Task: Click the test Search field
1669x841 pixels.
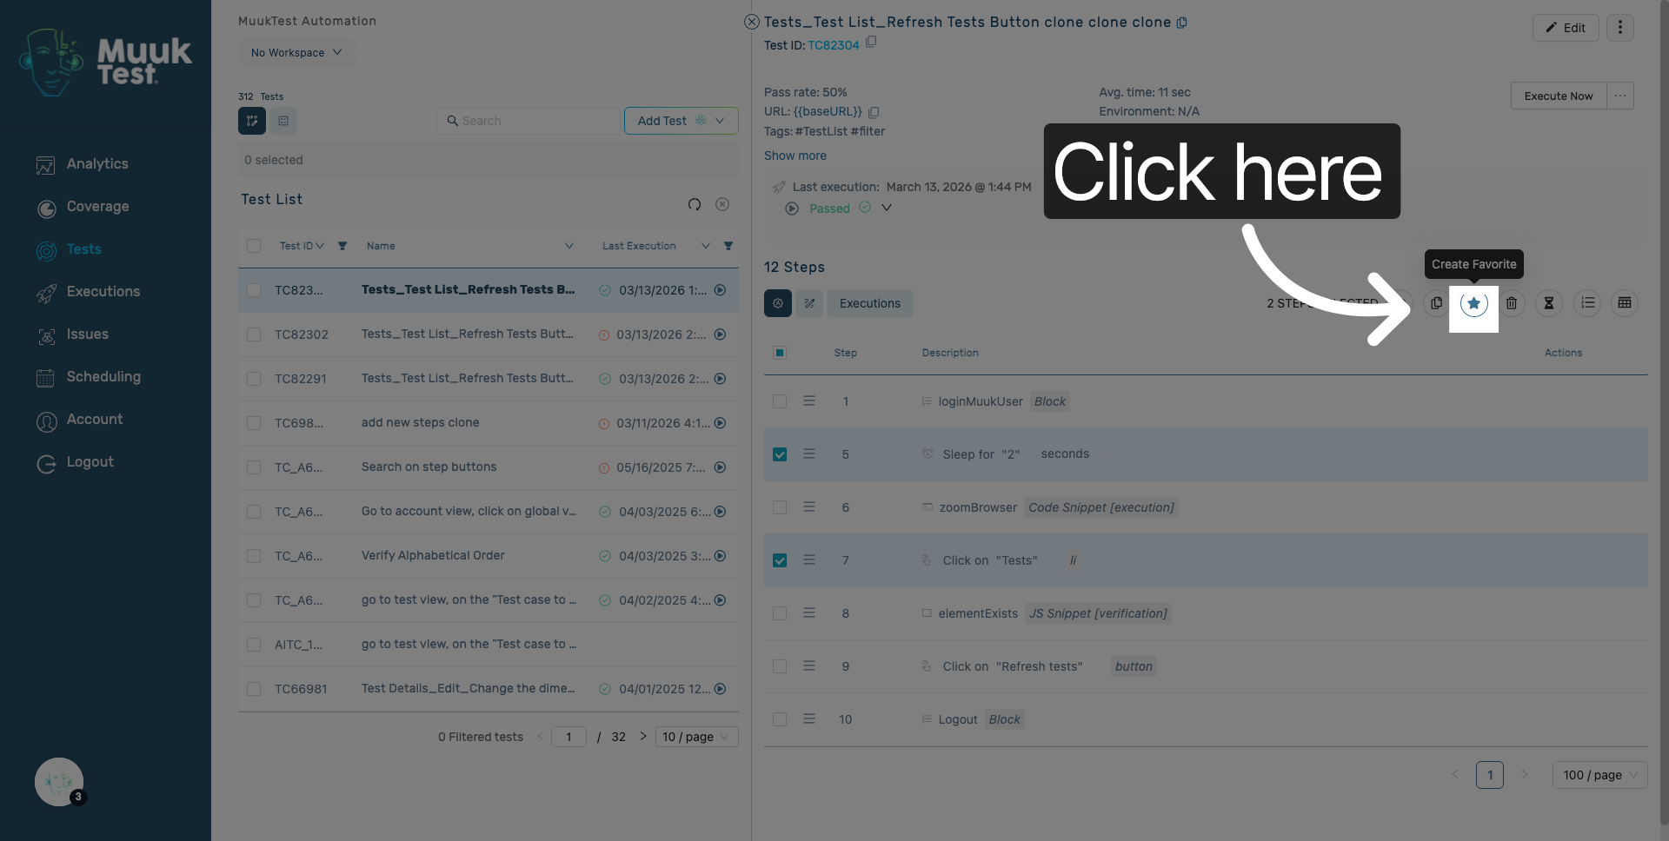Action: (529, 121)
